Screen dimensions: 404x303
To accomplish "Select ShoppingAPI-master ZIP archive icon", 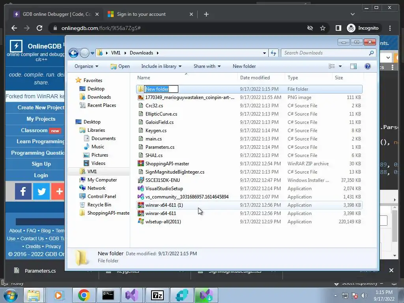I will coord(141,164).
